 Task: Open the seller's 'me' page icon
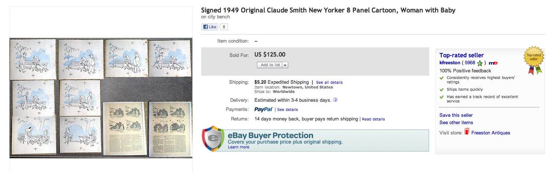tap(493, 63)
